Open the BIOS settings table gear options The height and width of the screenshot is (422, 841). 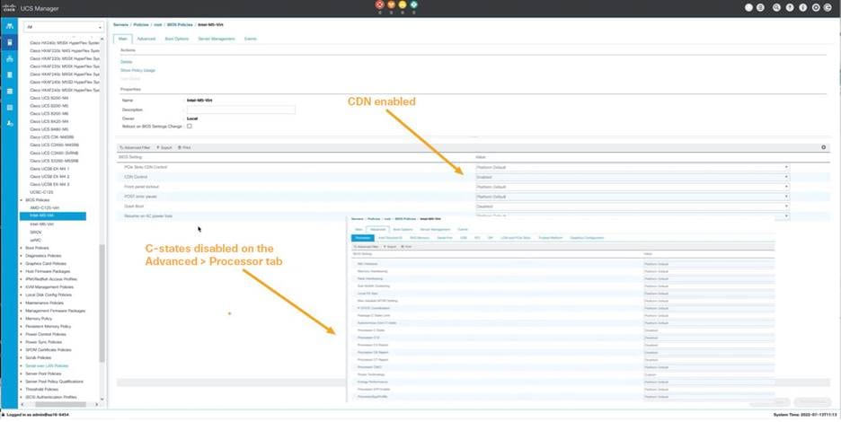pyautogui.click(x=824, y=147)
